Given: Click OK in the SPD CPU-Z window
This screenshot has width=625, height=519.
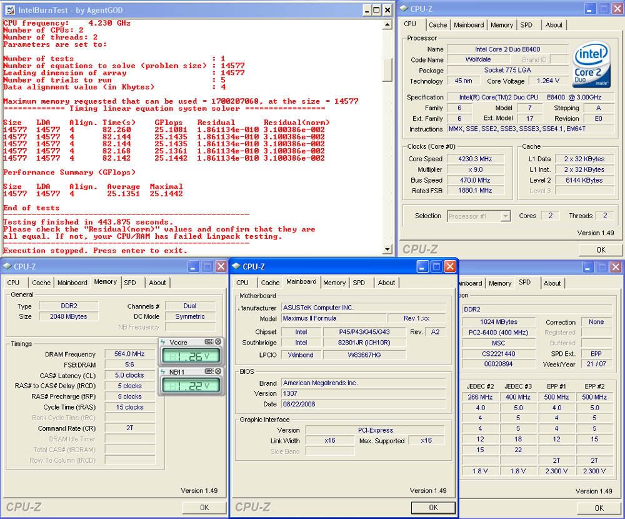Looking at the screenshot, I should coord(599,508).
